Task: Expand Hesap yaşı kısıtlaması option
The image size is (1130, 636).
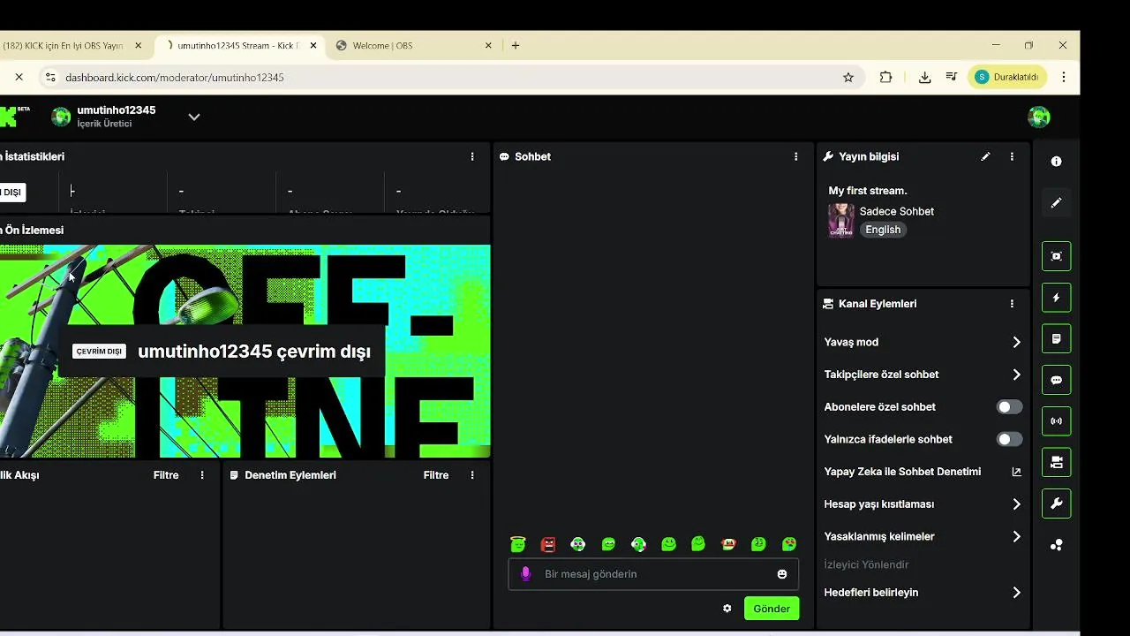Action: (923, 504)
